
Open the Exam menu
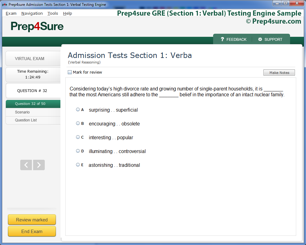point(11,13)
